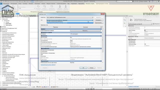The image size is (160, 90).
Task: Click the text tool icon in quick access toolbar
Action: [25, 1]
